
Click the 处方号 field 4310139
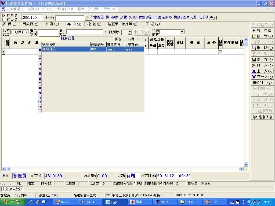63,176
